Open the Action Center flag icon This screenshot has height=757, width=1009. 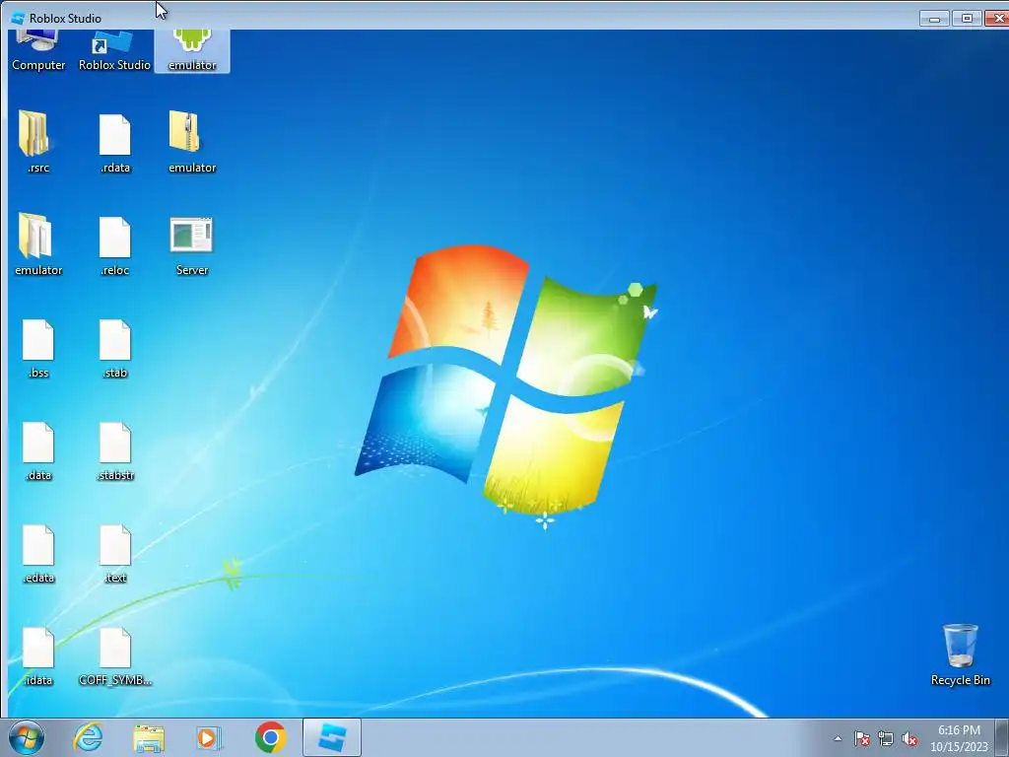point(861,738)
